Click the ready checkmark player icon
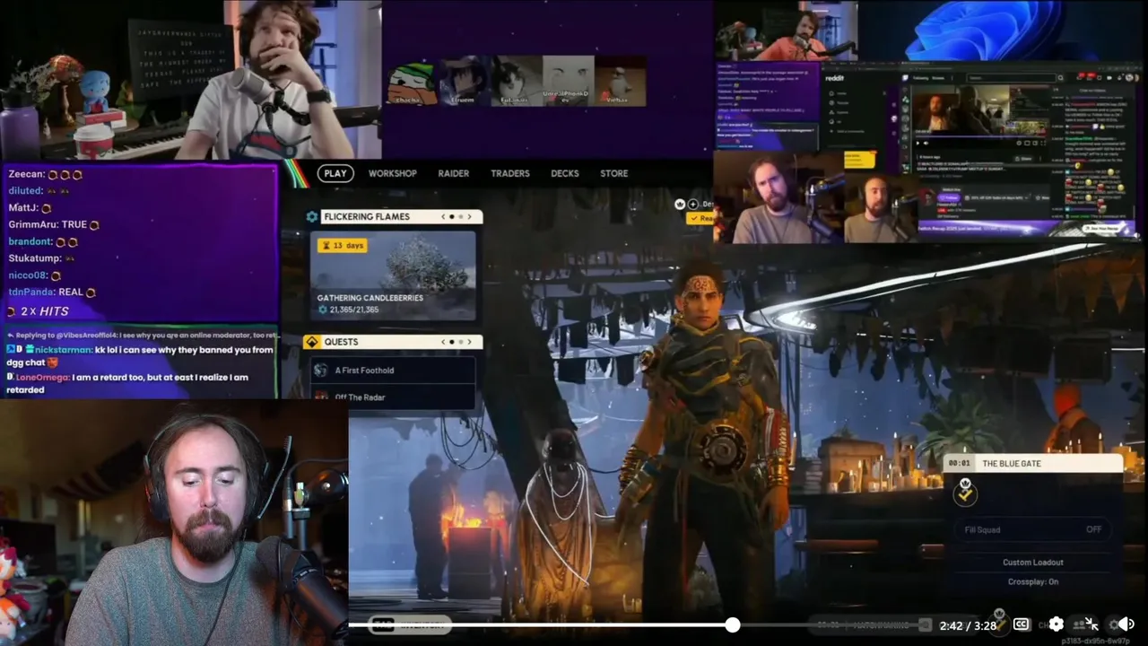 pyautogui.click(x=965, y=491)
